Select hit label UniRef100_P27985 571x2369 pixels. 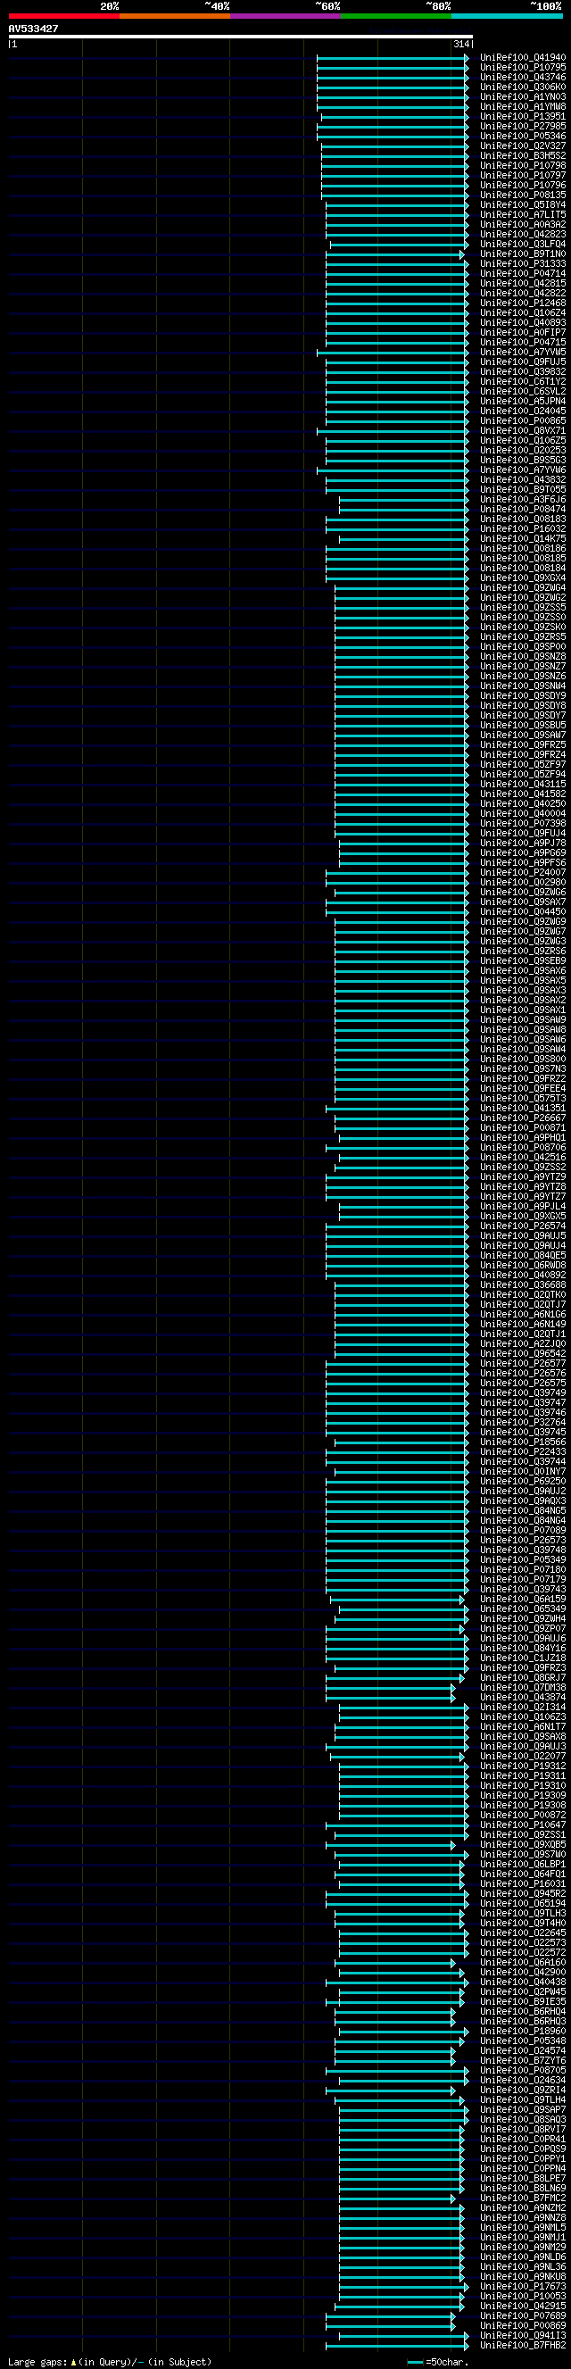pos(523,126)
